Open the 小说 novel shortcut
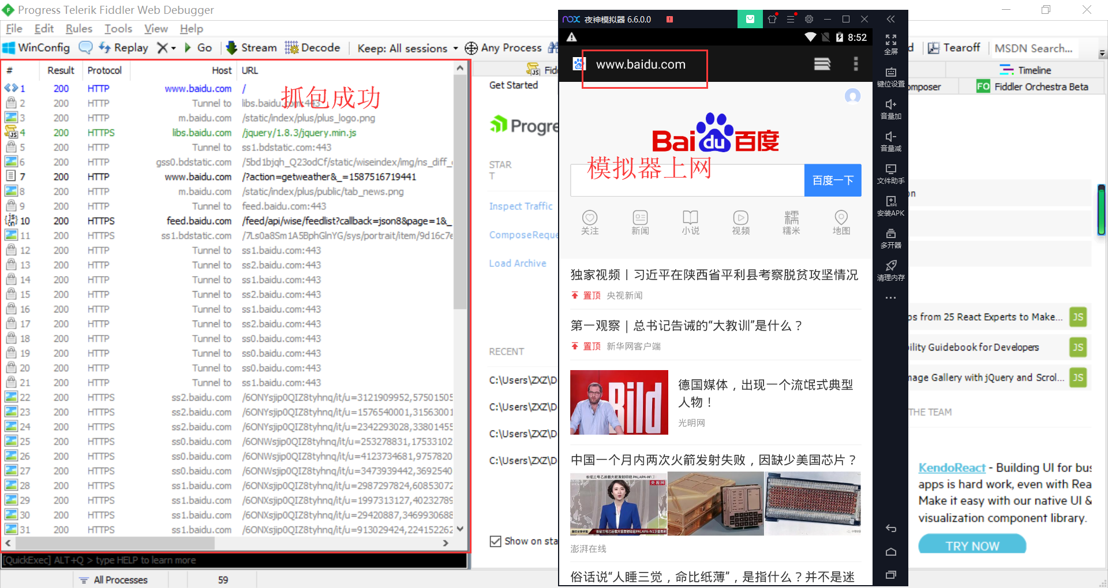Image resolution: width=1108 pixels, height=588 pixels. point(690,223)
